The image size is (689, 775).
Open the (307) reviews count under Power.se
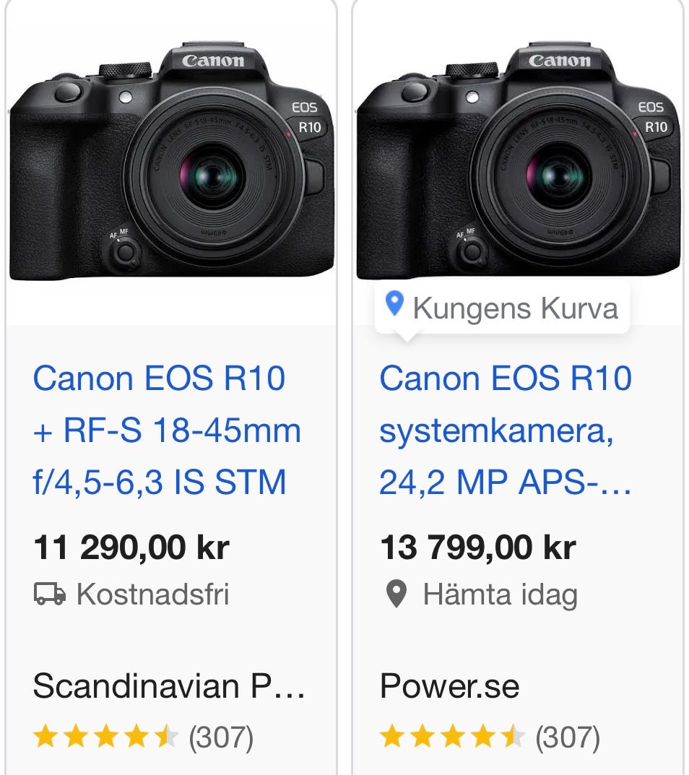[x=567, y=737]
